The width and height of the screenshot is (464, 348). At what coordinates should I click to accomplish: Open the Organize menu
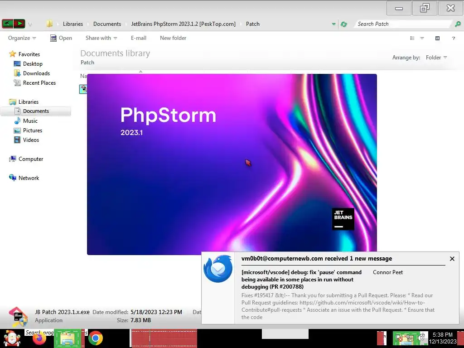click(22, 38)
